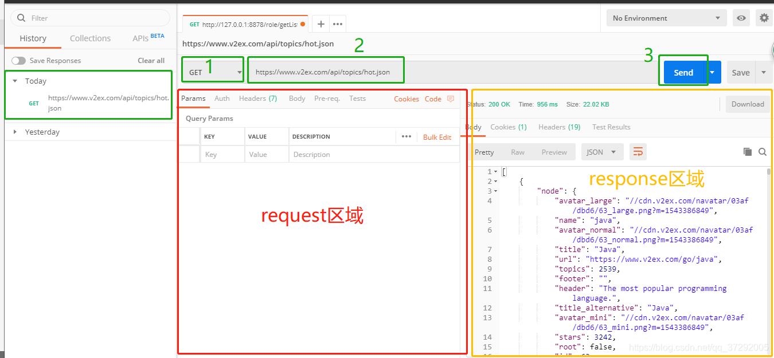Screen dimensions: 774x358
Task: Click the search icon in Filter box
Action: click(x=22, y=18)
